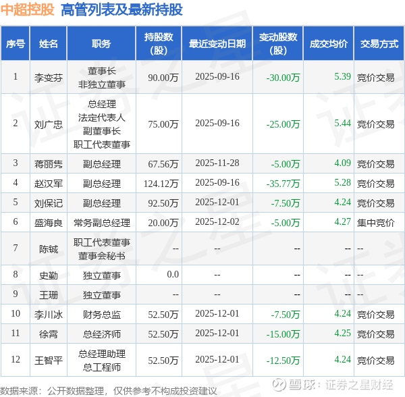The width and height of the screenshot is (405, 397).
Task: Click the 中超控股 title text
Action: tap(28, 10)
